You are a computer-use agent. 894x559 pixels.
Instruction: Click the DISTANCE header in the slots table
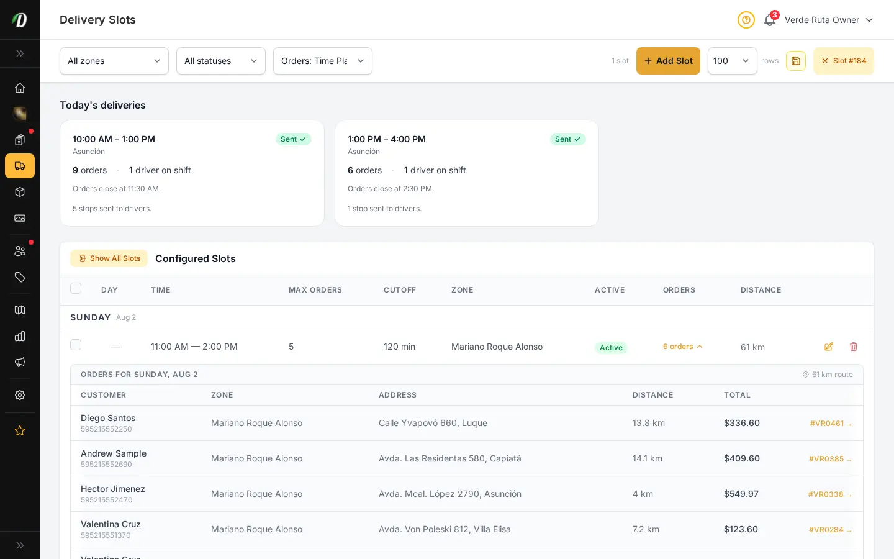761,290
